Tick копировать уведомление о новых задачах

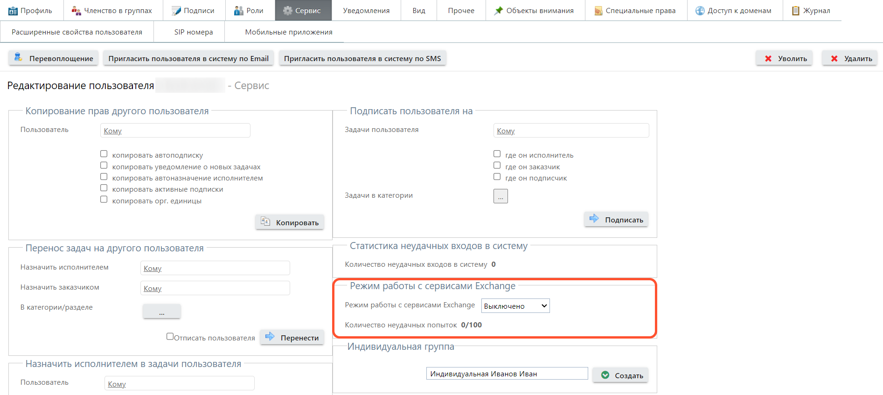click(x=104, y=165)
